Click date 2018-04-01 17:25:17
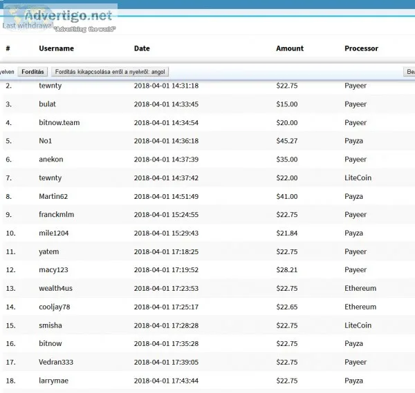The height and width of the screenshot is (393, 415). 166,307
